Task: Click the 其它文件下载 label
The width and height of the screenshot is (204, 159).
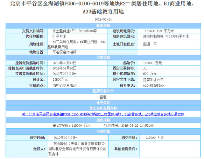Action: coord(124,79)
